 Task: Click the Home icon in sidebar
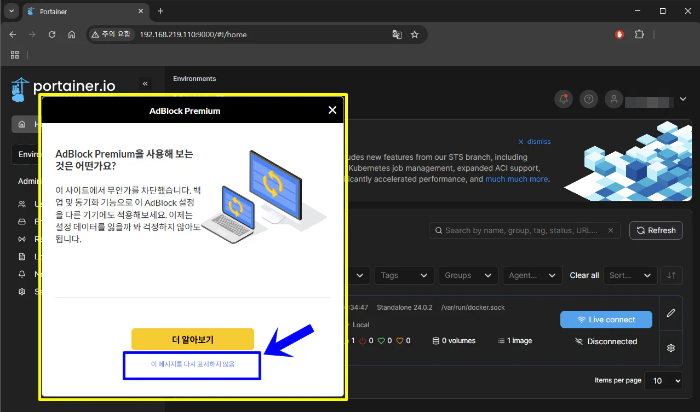click(22, 124)
